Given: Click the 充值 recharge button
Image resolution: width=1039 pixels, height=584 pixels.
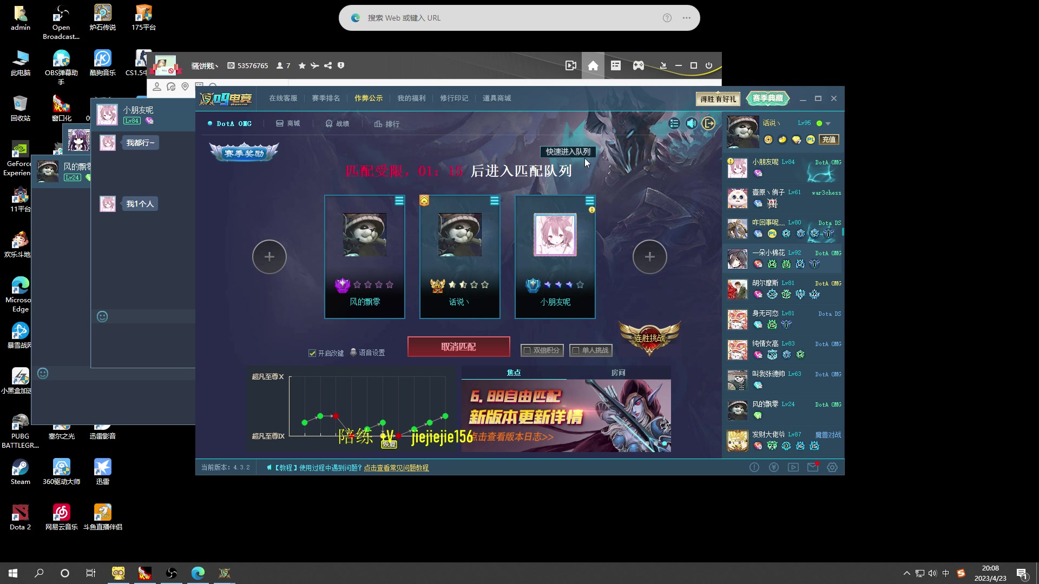Looking at the screenshot, I should 828,140.
